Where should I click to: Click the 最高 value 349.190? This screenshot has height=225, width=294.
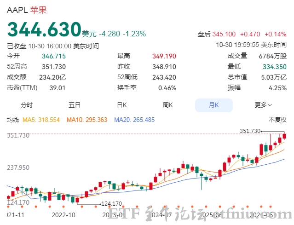click(x=164, y=56)
